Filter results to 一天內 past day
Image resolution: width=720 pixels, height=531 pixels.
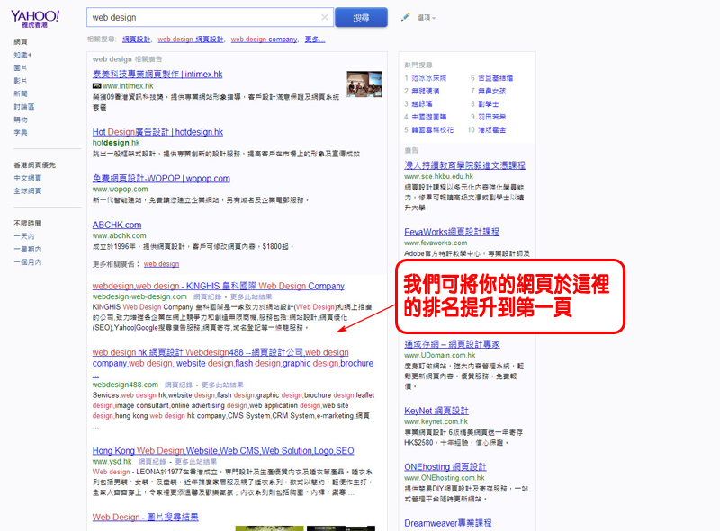[x=24, y=235]
